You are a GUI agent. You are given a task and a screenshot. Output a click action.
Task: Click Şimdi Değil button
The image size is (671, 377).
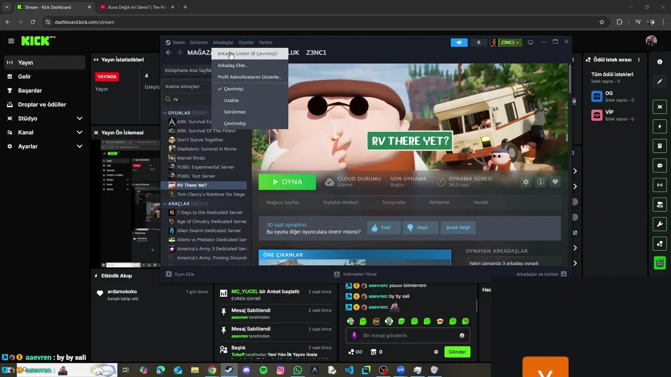coord(458,227)
